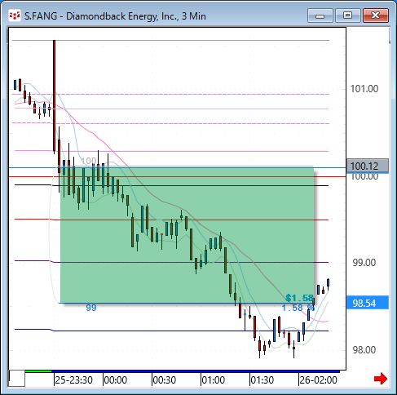Image resolution: width=397 pixels, height=395 pixels.
Task: Click the 100.12 price label
Action: (368, 166)
